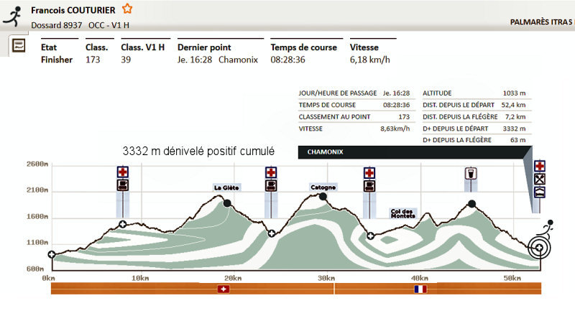Select the checkpoint marker near 34km
This screenshot has width=575, height=321.
coord(370,236)
